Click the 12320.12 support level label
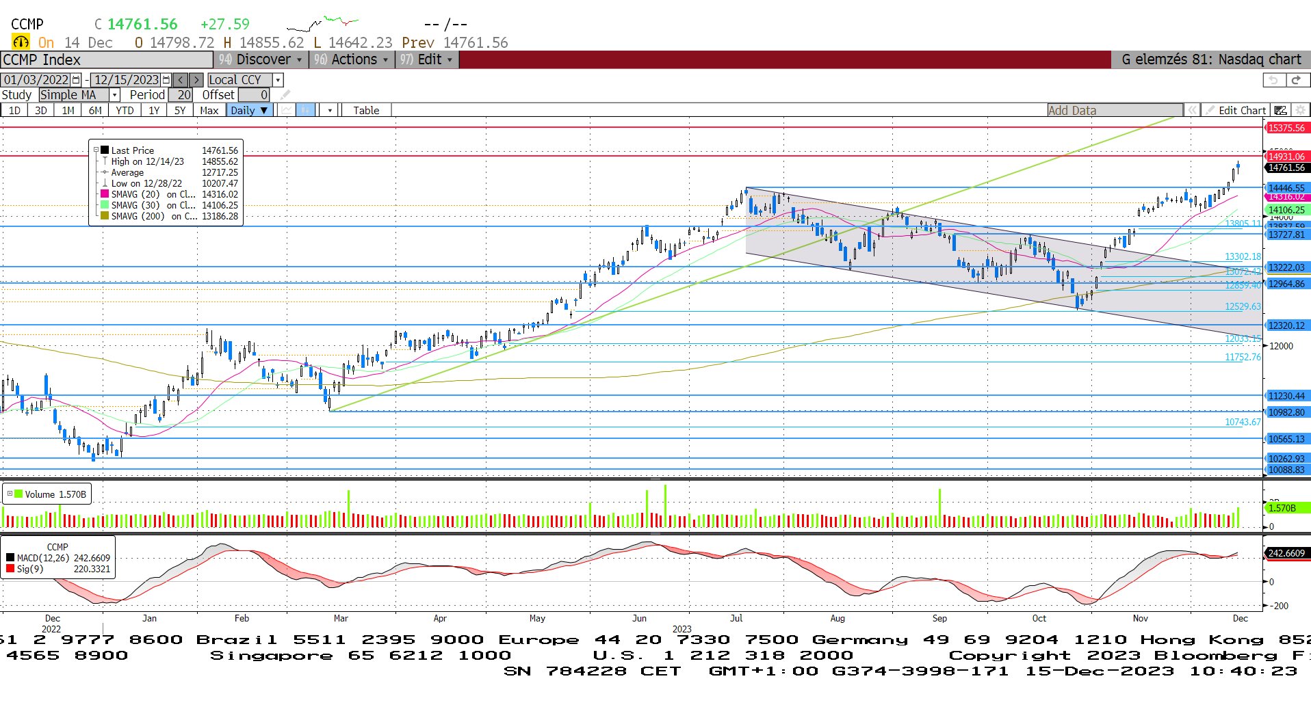 [x=1286, y=325]
